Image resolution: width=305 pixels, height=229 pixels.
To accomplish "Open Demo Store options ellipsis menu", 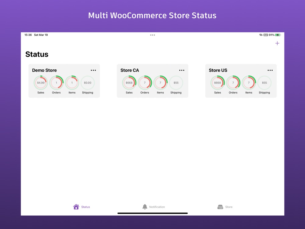I will pos(93,70).
